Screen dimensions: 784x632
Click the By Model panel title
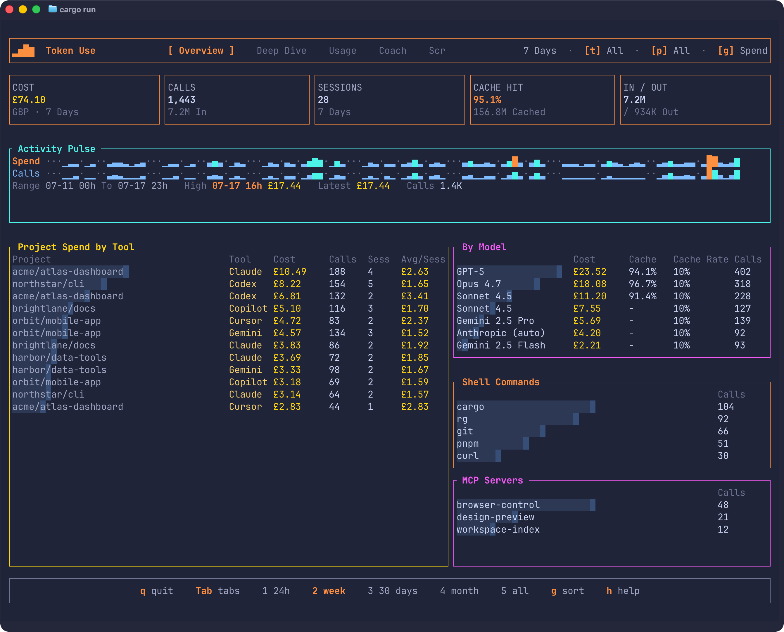(x=484, y=247)
